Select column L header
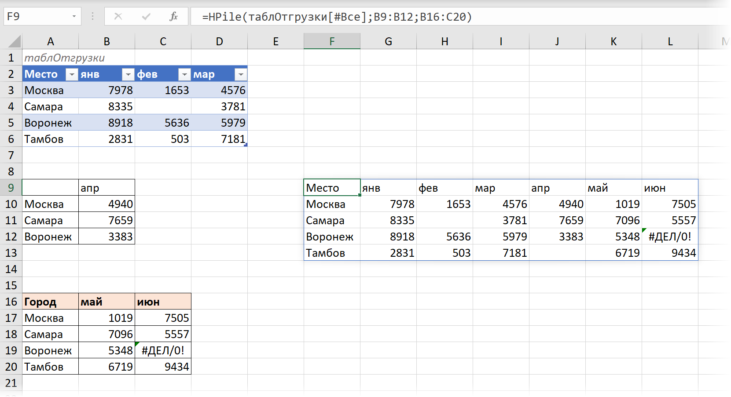 [670, 42]
